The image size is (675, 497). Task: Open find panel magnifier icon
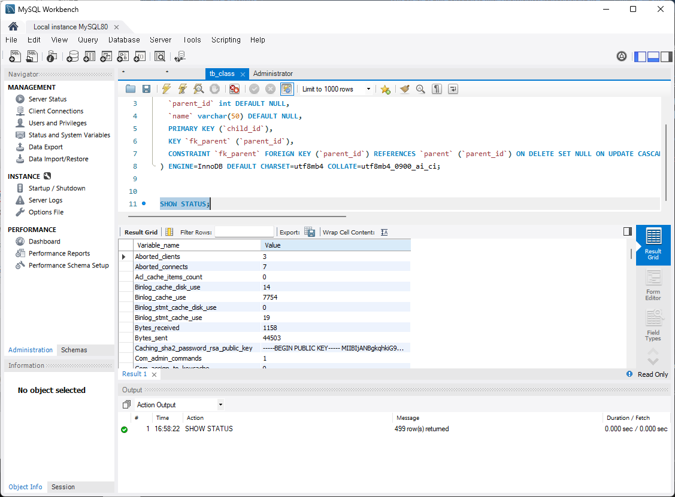coord(420,89)
